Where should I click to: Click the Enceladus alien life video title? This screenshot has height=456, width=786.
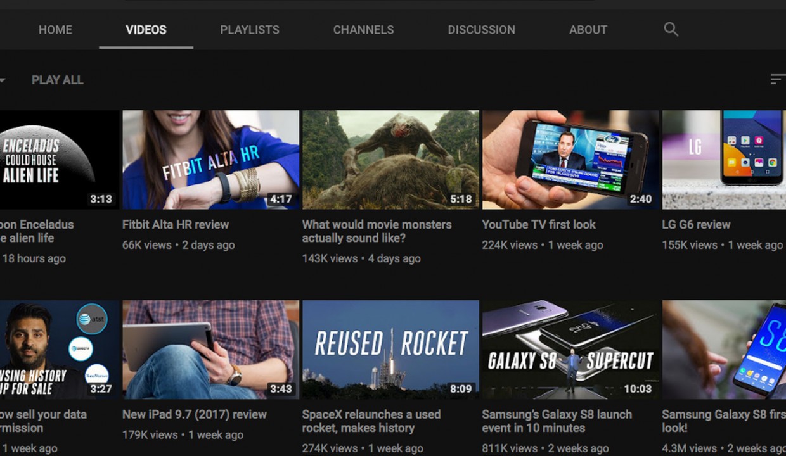pyautogui.click(x=37, y=231)
